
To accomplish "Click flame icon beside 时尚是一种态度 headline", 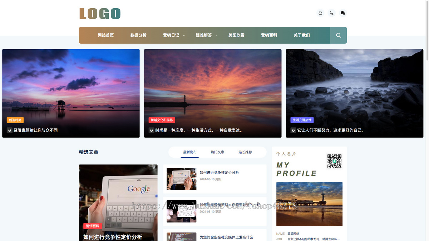I will (151, 130).
